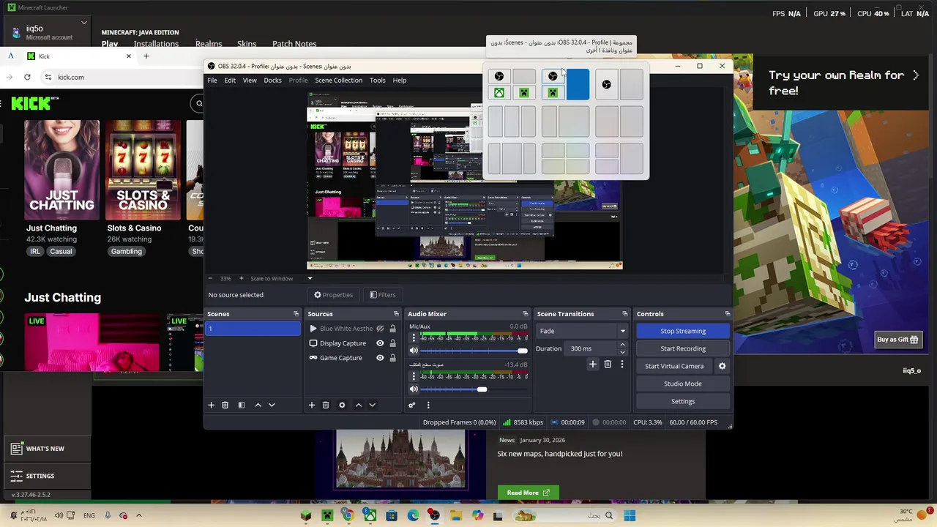Remove scene transition with trash icon
937x527 pixels.
pyautogui.click(x=608, y=364)
